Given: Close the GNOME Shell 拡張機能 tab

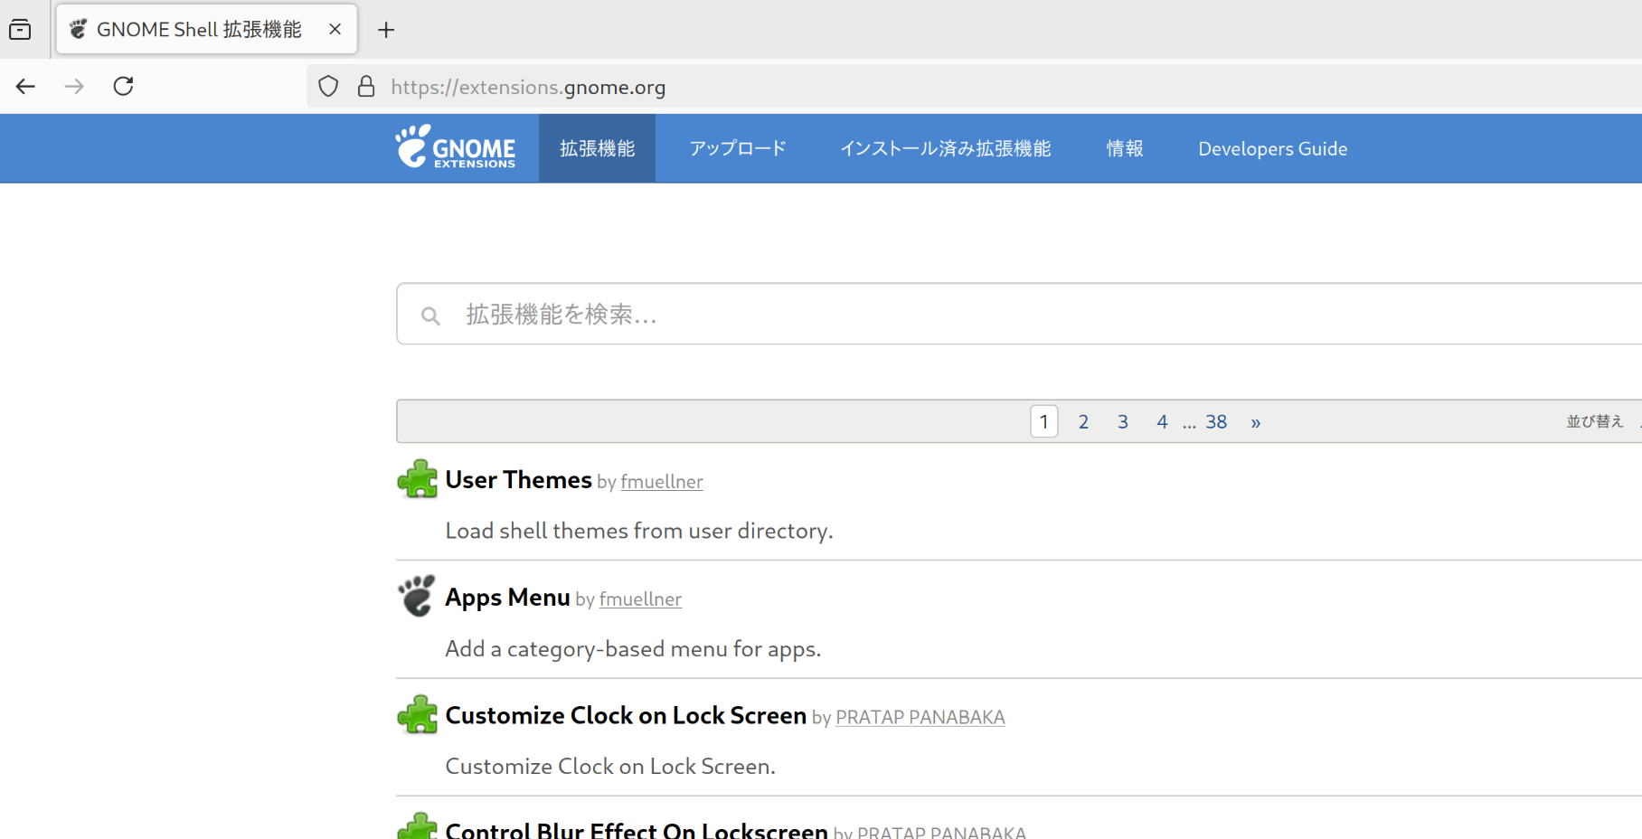Looking at the screenshot, I should [335, 29].
